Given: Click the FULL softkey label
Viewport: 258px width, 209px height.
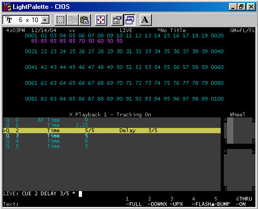Looking at the screenshot, I should point(134,204).
